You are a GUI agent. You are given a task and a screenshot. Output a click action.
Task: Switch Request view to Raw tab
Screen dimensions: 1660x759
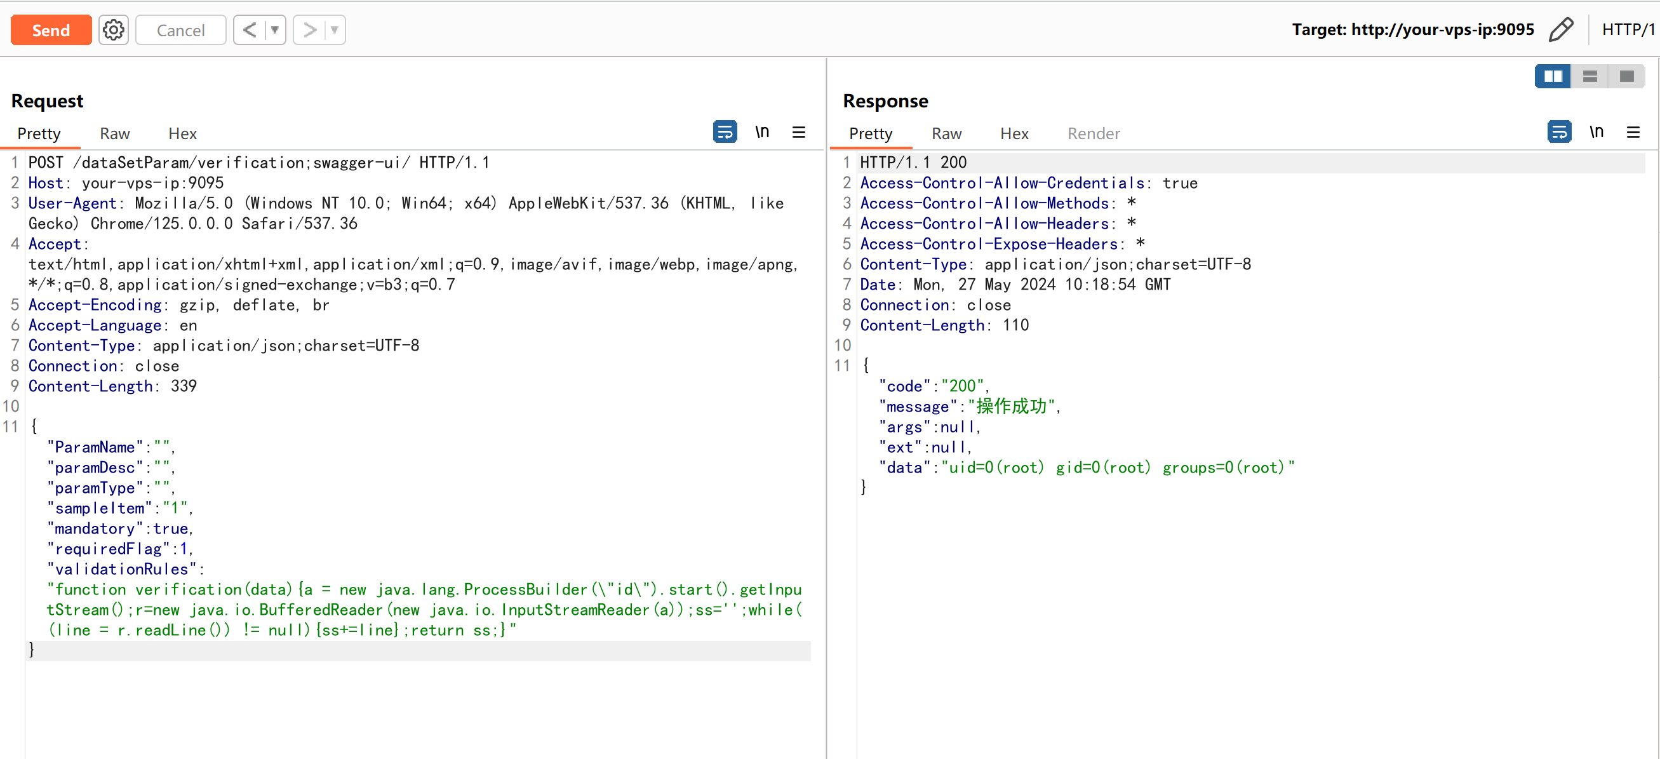pyautogui.click(x=115, y=133)
